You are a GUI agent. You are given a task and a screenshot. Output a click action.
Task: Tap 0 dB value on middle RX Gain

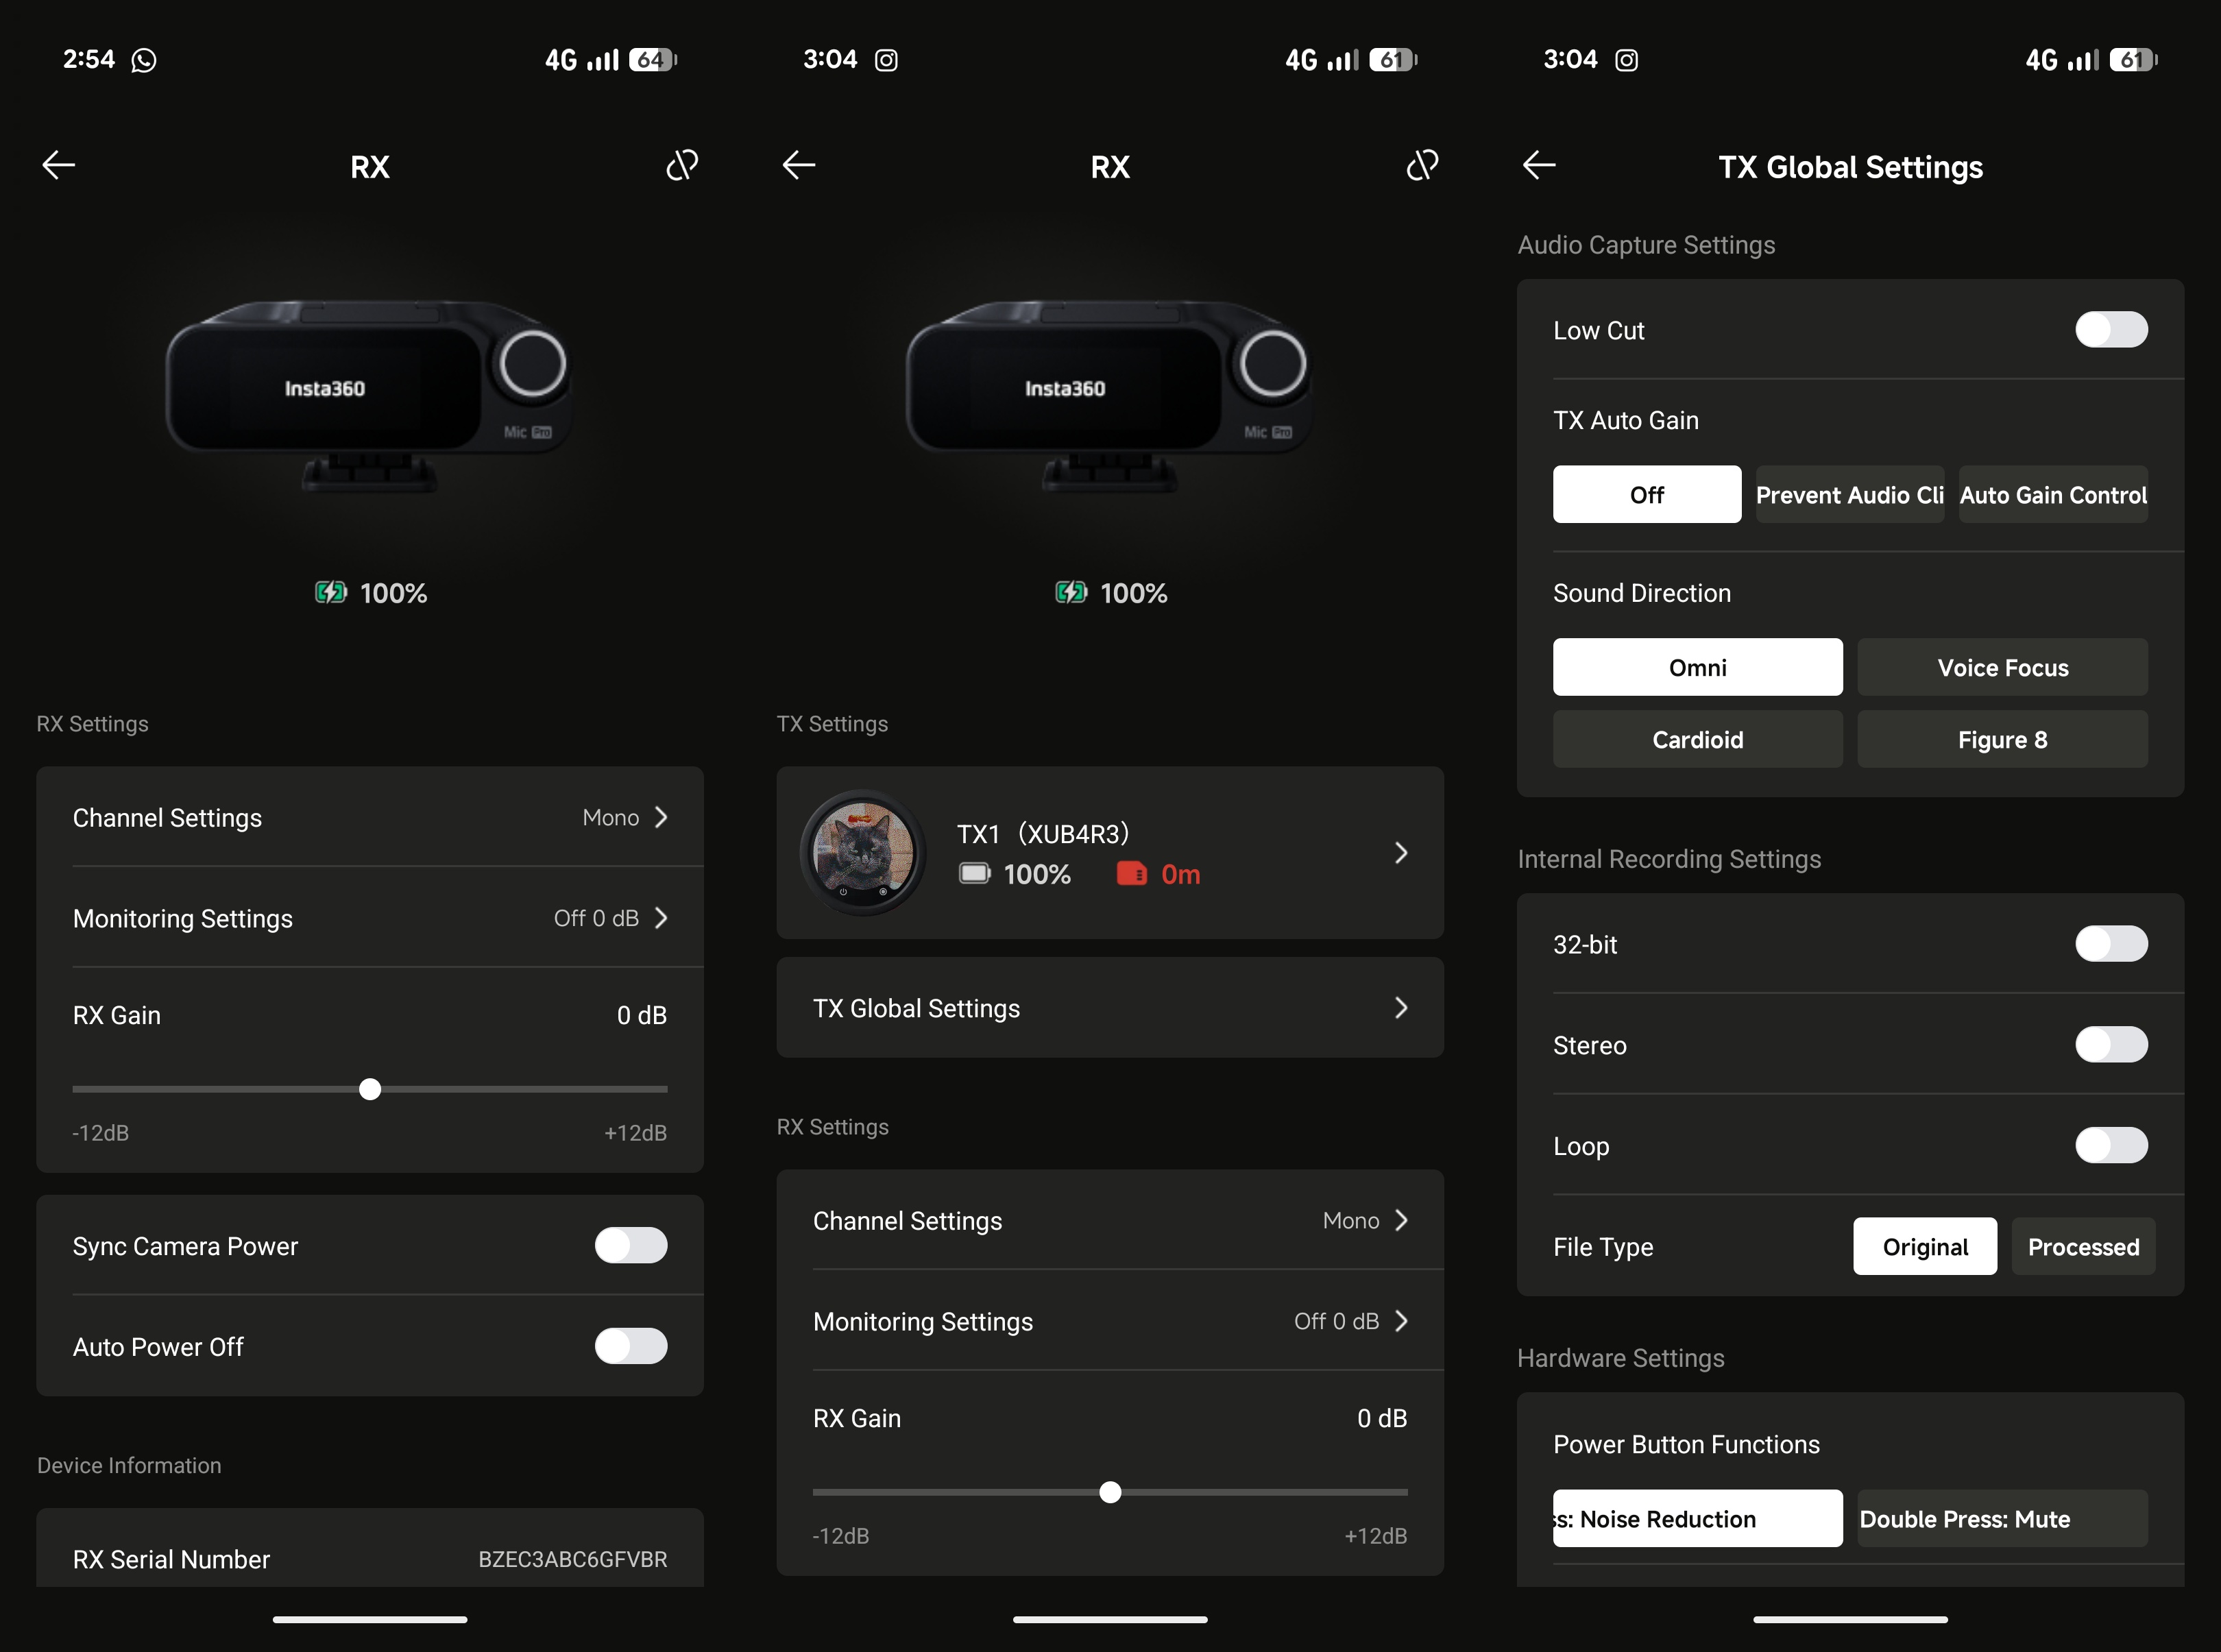(1382, 1419)
